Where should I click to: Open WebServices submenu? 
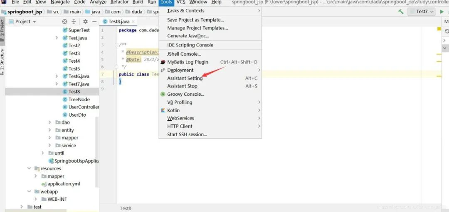[x=210, y=118]
